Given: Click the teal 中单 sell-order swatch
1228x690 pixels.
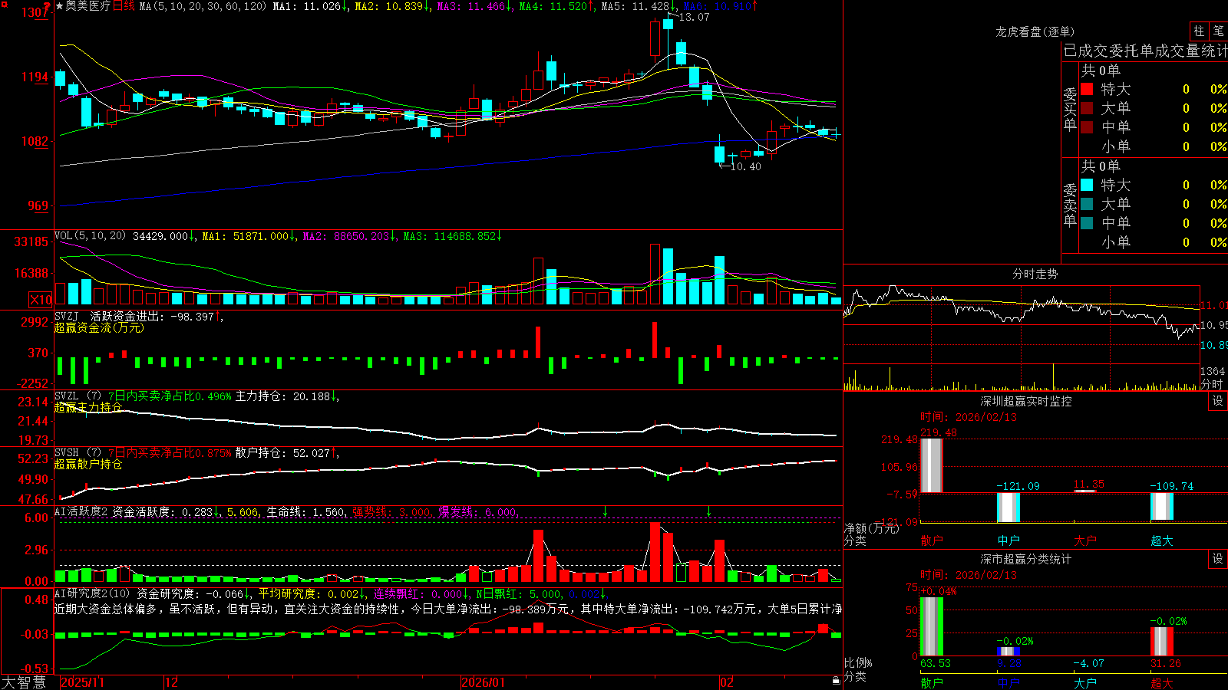Looking at the screenshot, I should 1087,223.
